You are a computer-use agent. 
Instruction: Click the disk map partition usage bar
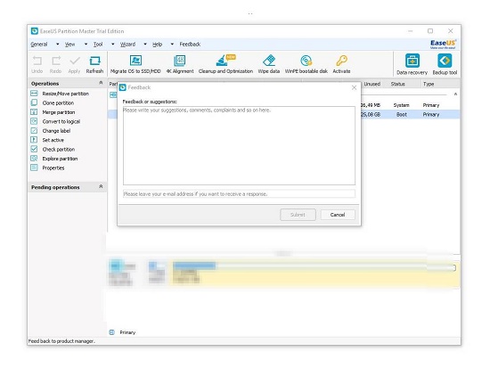coord(314,266)
